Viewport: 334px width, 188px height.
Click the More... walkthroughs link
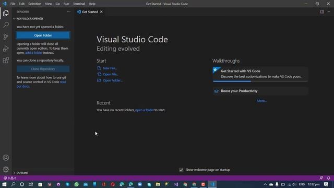[262, 101]
